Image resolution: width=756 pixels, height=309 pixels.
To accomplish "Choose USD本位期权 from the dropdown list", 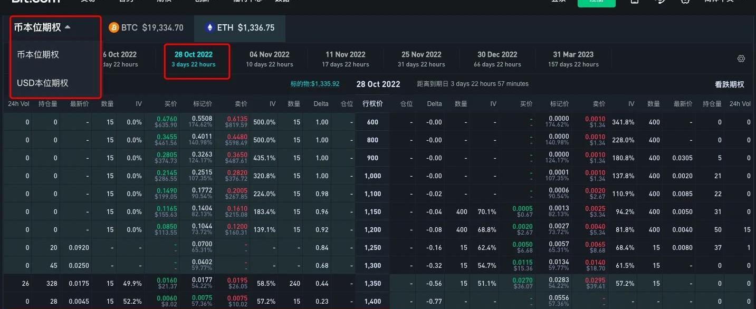I will point(43,83).
